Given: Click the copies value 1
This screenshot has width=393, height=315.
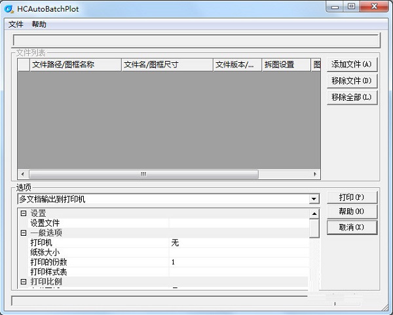Looking at the screenshot, I should pos(173,262).
